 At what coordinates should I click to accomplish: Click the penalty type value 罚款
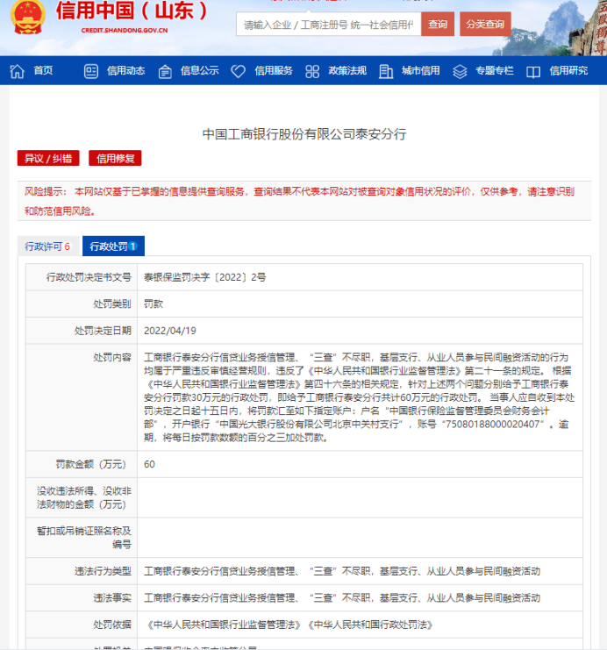pos(154,304)
